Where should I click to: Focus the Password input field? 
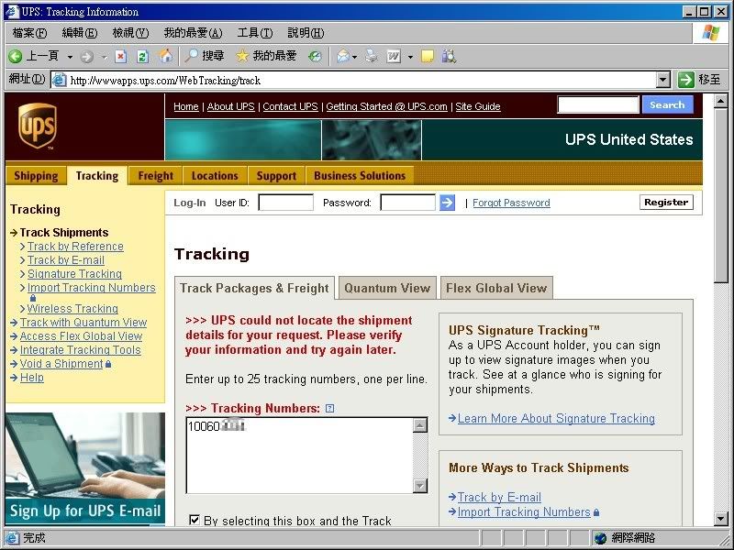pos(407,203)
